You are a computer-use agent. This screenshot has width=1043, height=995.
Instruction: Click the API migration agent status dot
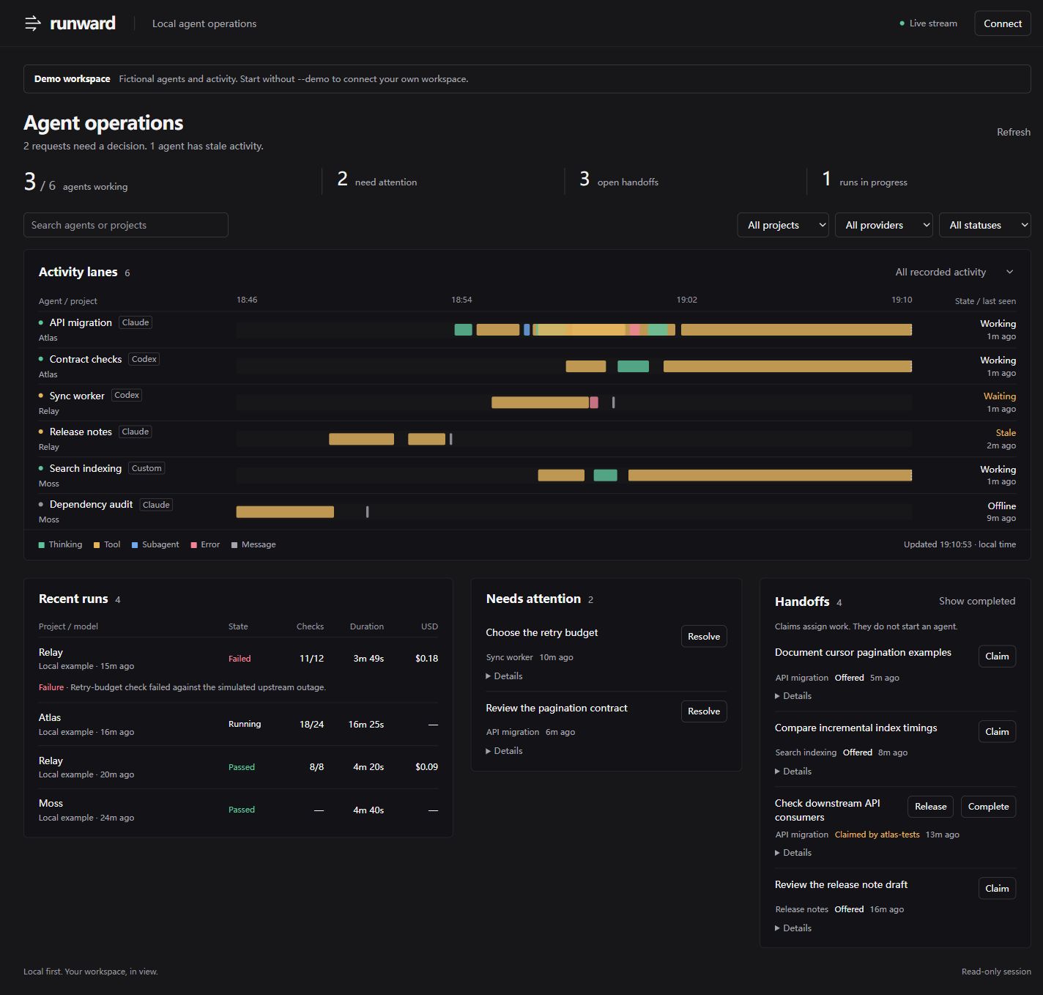click(41, 322)
